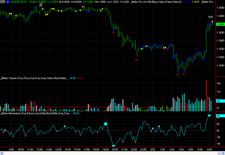Click the yellow 1.3647 indicator value

(x=196, y=2)
